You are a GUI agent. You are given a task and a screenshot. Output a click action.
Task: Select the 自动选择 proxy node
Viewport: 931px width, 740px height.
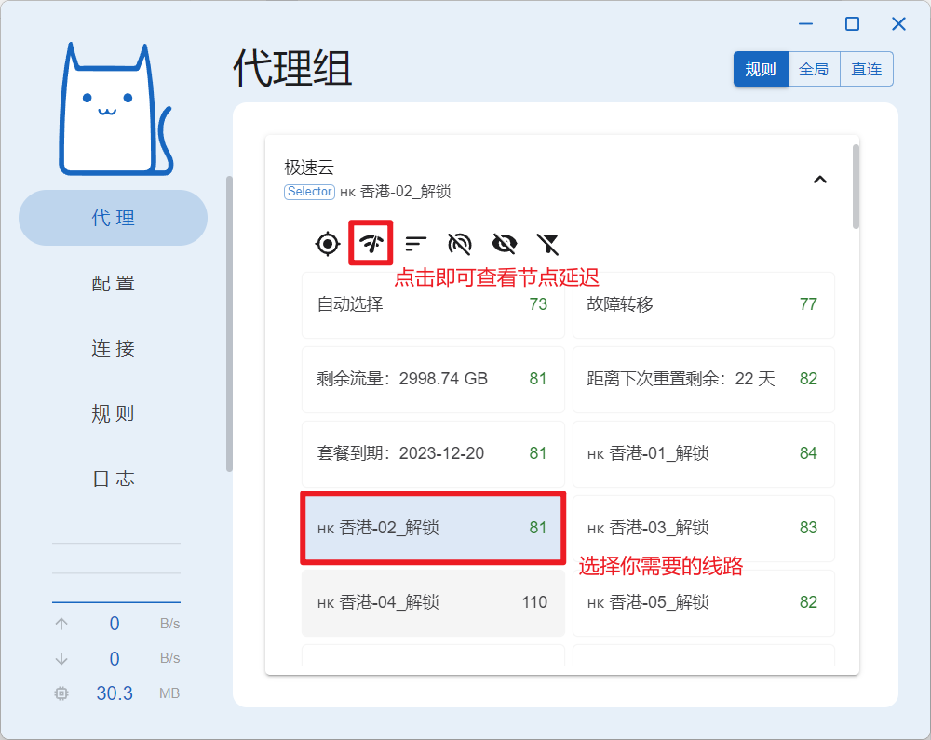(x=433, y=304)
